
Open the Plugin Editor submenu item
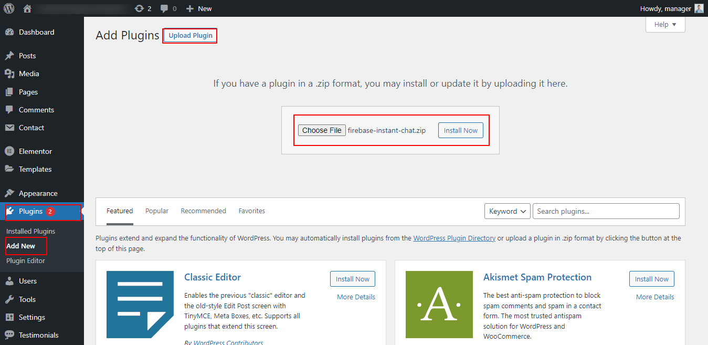[26, 260]
